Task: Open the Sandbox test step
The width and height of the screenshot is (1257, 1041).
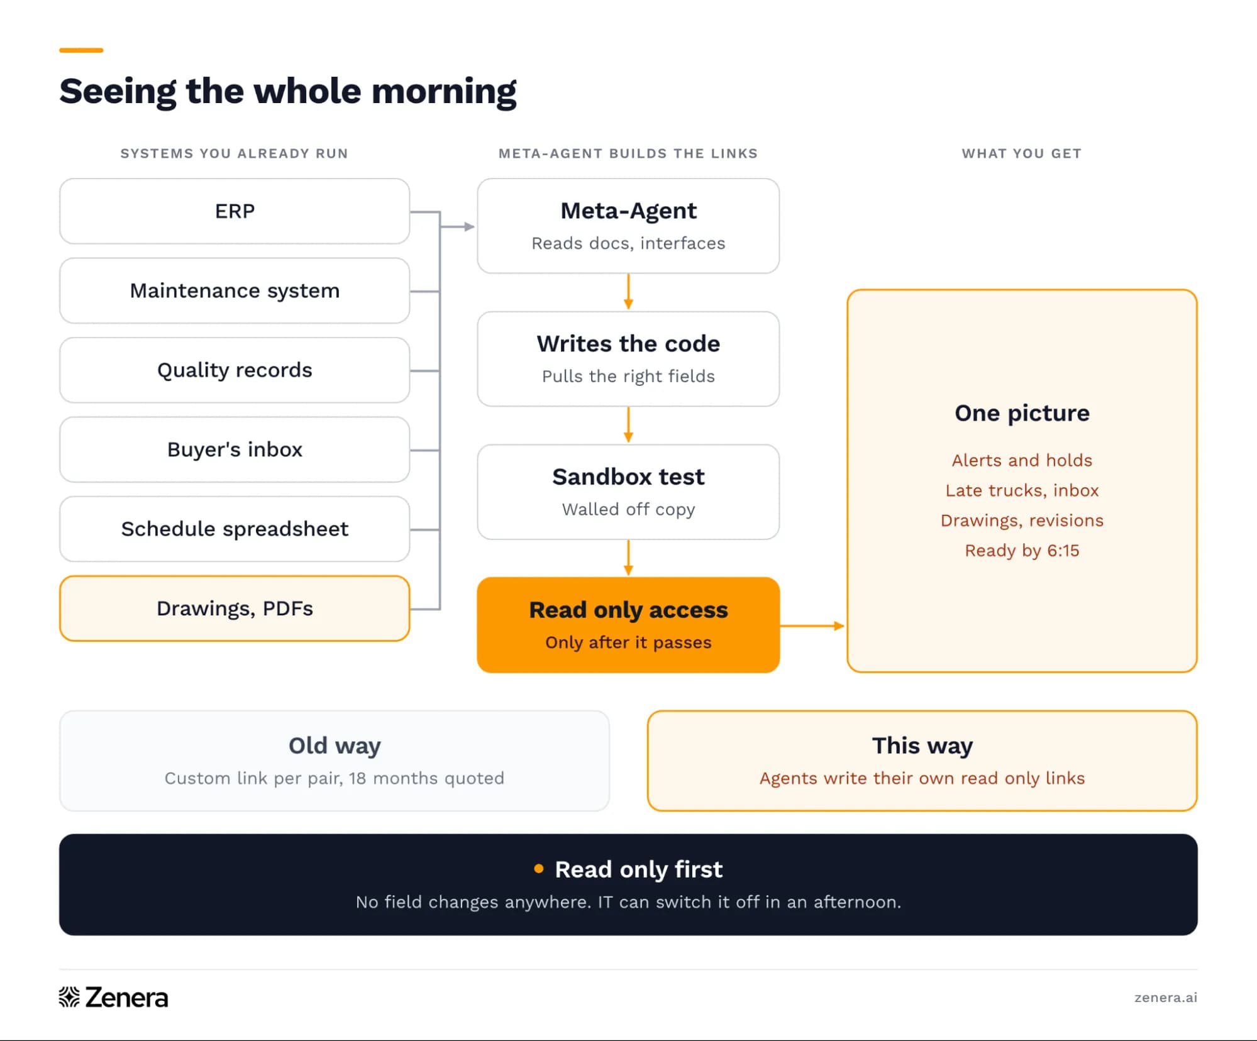Action: pos(628,492)
